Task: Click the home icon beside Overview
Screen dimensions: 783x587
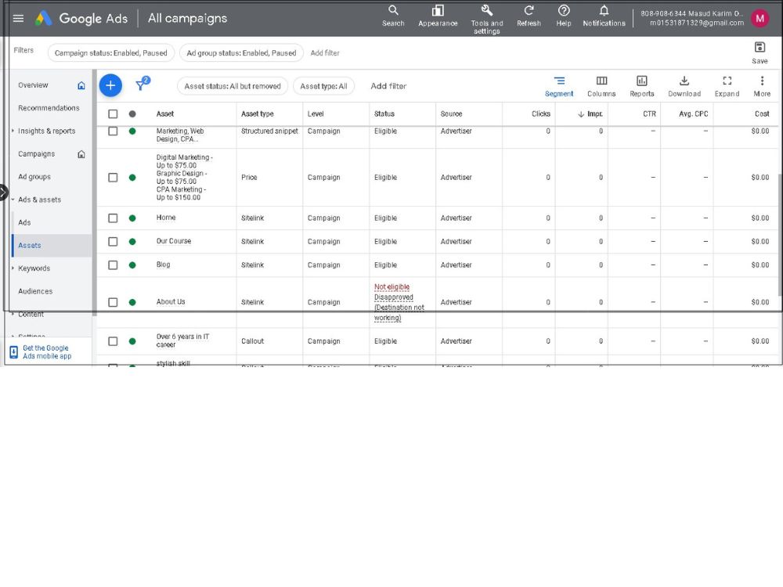Action: [x=81, y=85]
